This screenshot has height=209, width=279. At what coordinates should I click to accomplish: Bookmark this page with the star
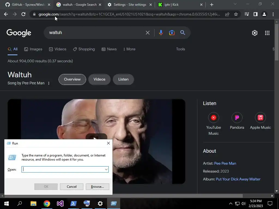click(236, 14)
